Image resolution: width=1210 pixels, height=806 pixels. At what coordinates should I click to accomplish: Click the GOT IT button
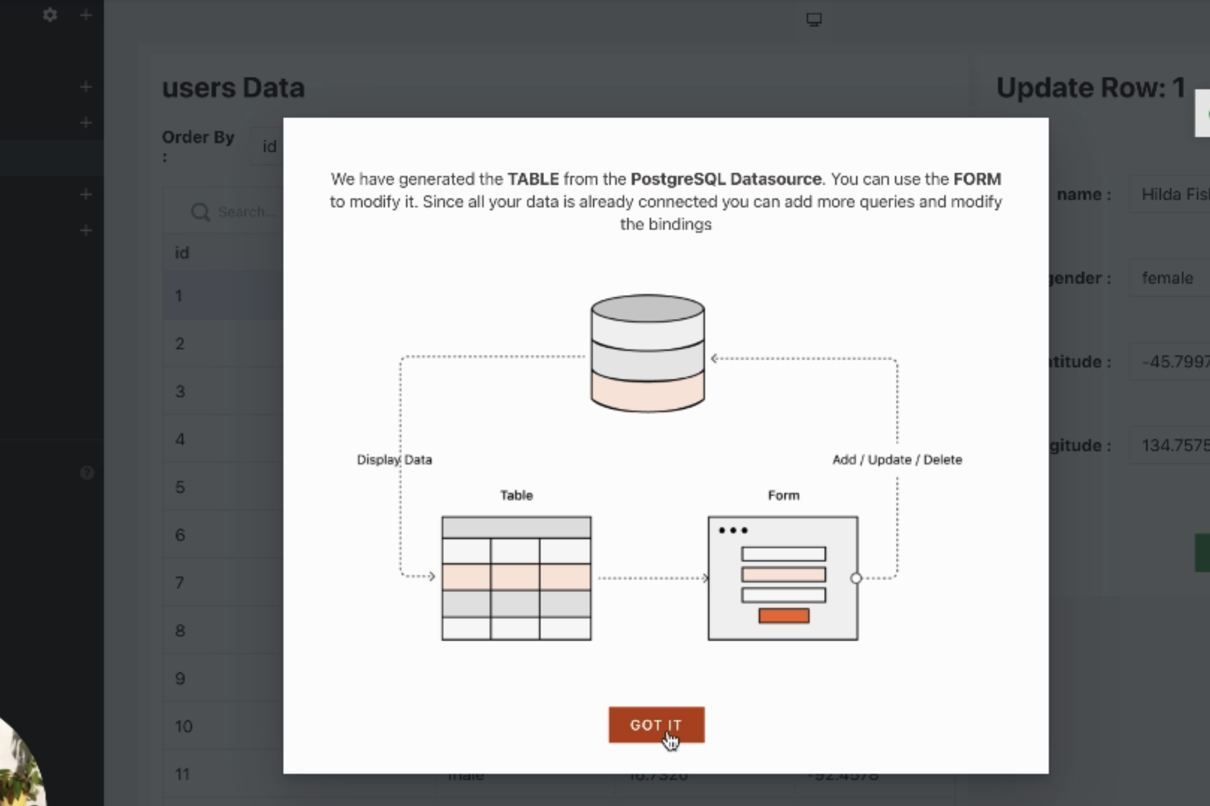click(656, 725)
